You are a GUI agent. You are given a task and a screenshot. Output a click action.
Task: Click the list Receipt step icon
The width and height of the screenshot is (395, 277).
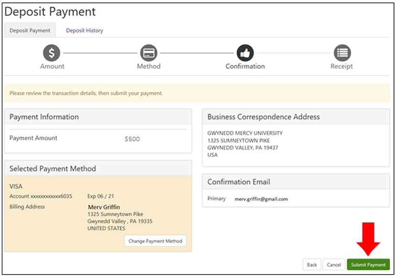tap(342, 53)
